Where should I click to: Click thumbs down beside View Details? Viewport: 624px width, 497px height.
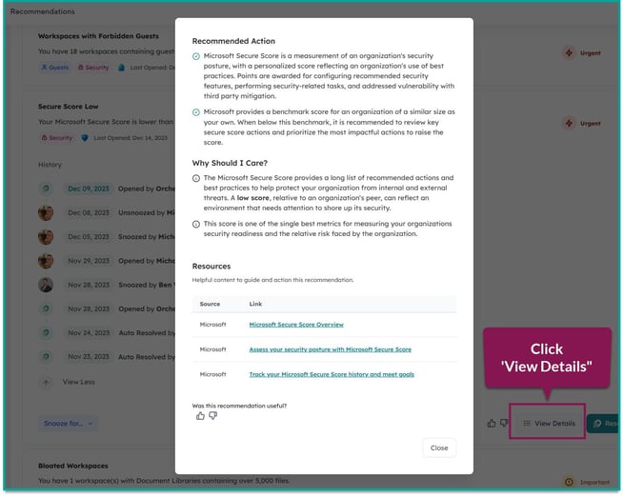[x=503, y=423]
